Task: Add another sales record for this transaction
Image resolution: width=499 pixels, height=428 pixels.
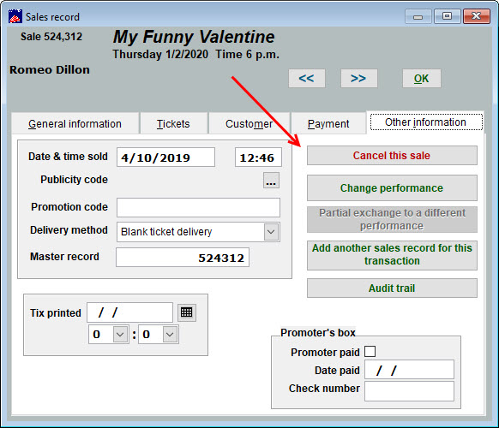Action: coord(392,255)
